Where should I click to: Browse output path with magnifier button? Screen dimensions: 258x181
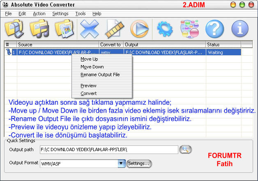(x=185, y=149)
